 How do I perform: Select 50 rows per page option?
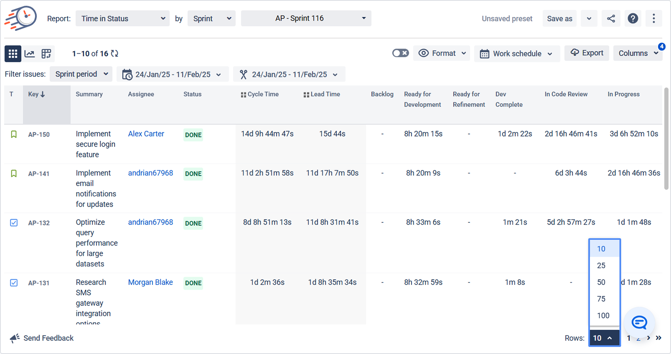coord(601,282)
